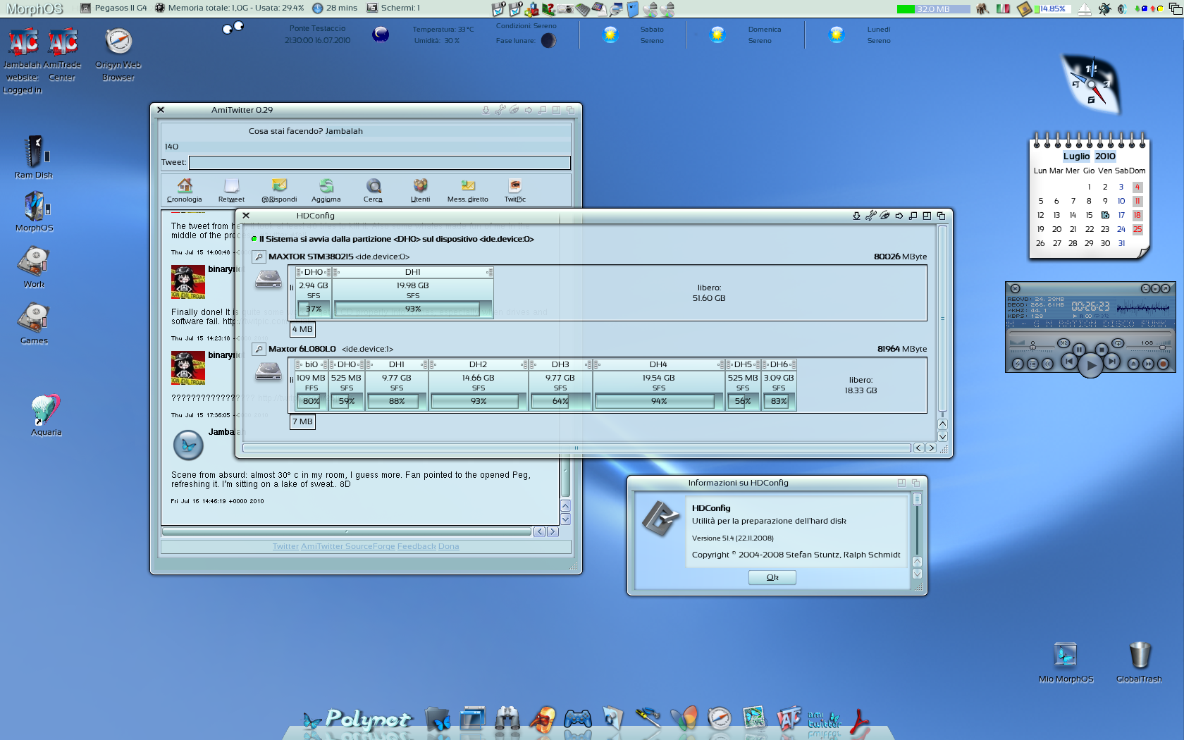Toggle the red record button in player
Screen dimensions: 1184x740
[x=1163, y=364]
